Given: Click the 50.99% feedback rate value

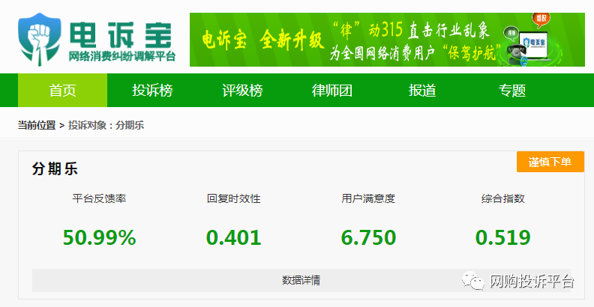Looking at the screenshot, I should click(x=99, y=238).
